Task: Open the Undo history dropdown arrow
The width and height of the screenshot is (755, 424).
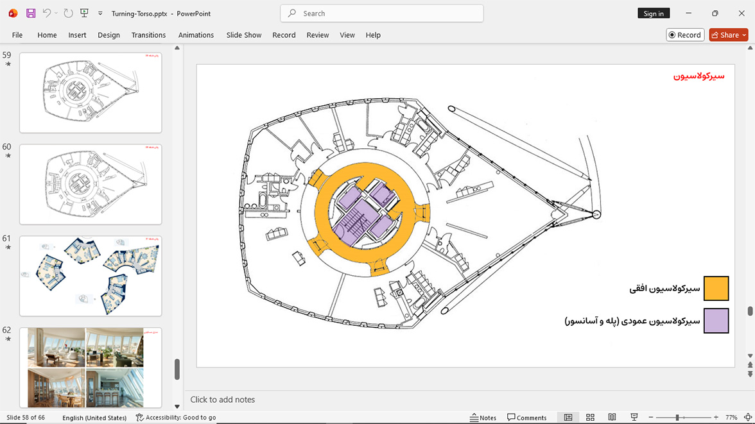Action: pyautogui.click(x=56, y=13)
